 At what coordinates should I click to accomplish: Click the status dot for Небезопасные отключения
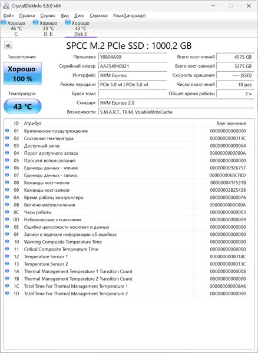pos(7,219)
